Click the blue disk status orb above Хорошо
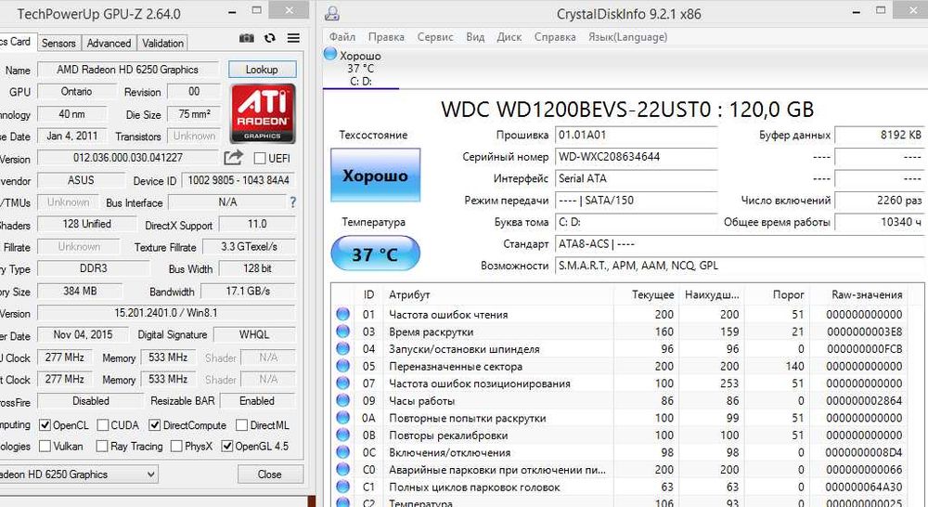 pyautogui.click(x=330, y=55)
